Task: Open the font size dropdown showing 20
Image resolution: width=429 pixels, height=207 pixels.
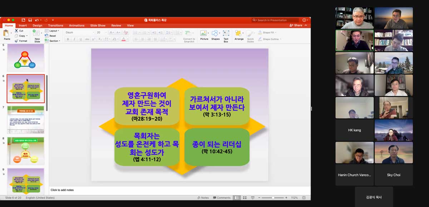Action: [x=102, y=32]
